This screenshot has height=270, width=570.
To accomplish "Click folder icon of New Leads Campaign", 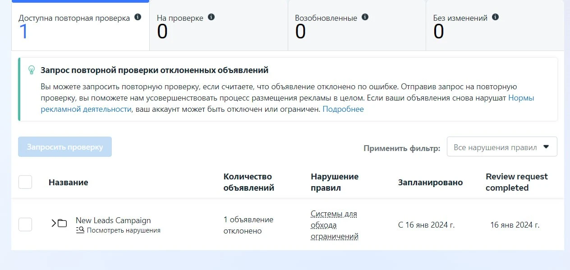I will 62,223.
